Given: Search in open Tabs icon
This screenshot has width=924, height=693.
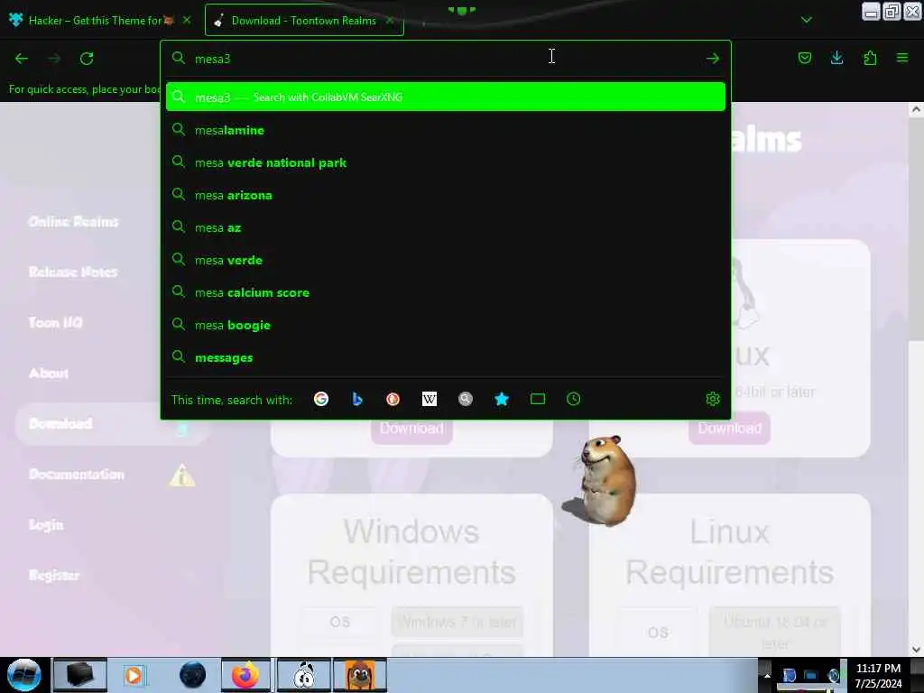Looking at the screenshot, I should (538, 399).
